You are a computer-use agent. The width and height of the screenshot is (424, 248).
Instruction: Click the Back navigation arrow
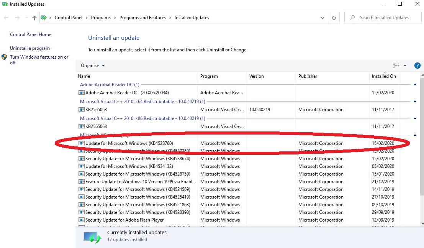(x=6, y=18)
